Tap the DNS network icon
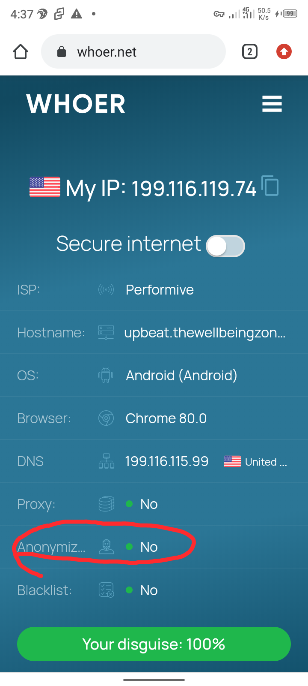This screenshot has width=308, height=686. tap(106, 461)
